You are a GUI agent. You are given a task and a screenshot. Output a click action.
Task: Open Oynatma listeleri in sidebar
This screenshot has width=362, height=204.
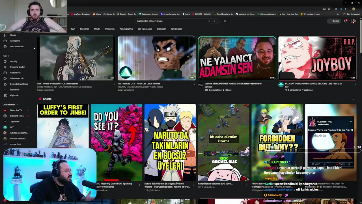(x=17, y=67)
